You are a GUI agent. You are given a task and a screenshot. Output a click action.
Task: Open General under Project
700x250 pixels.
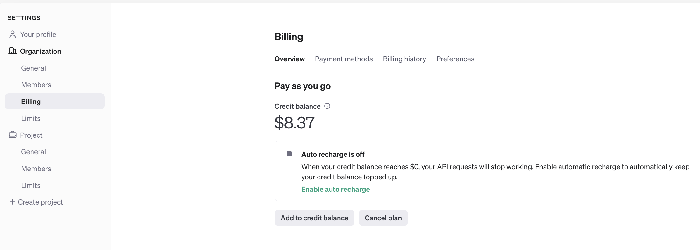33,152
